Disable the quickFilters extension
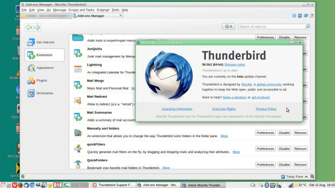The image size is (335, 188). (x=284, y=149)
